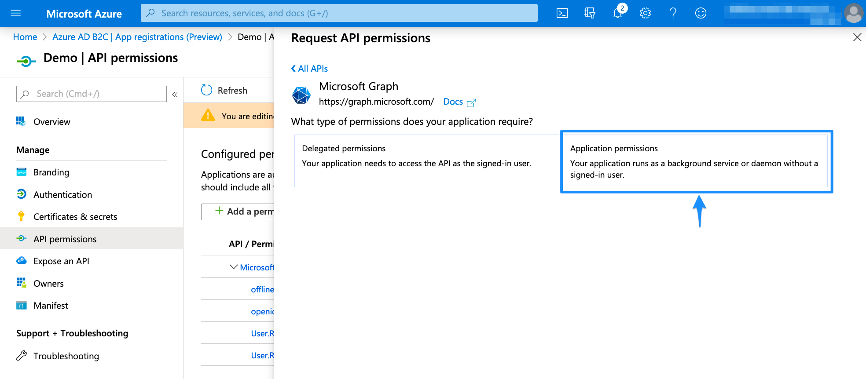The width and height of the screenshot is (866, 379).
Task: Close the Request API permissions panel
Action: coord(857,37)
